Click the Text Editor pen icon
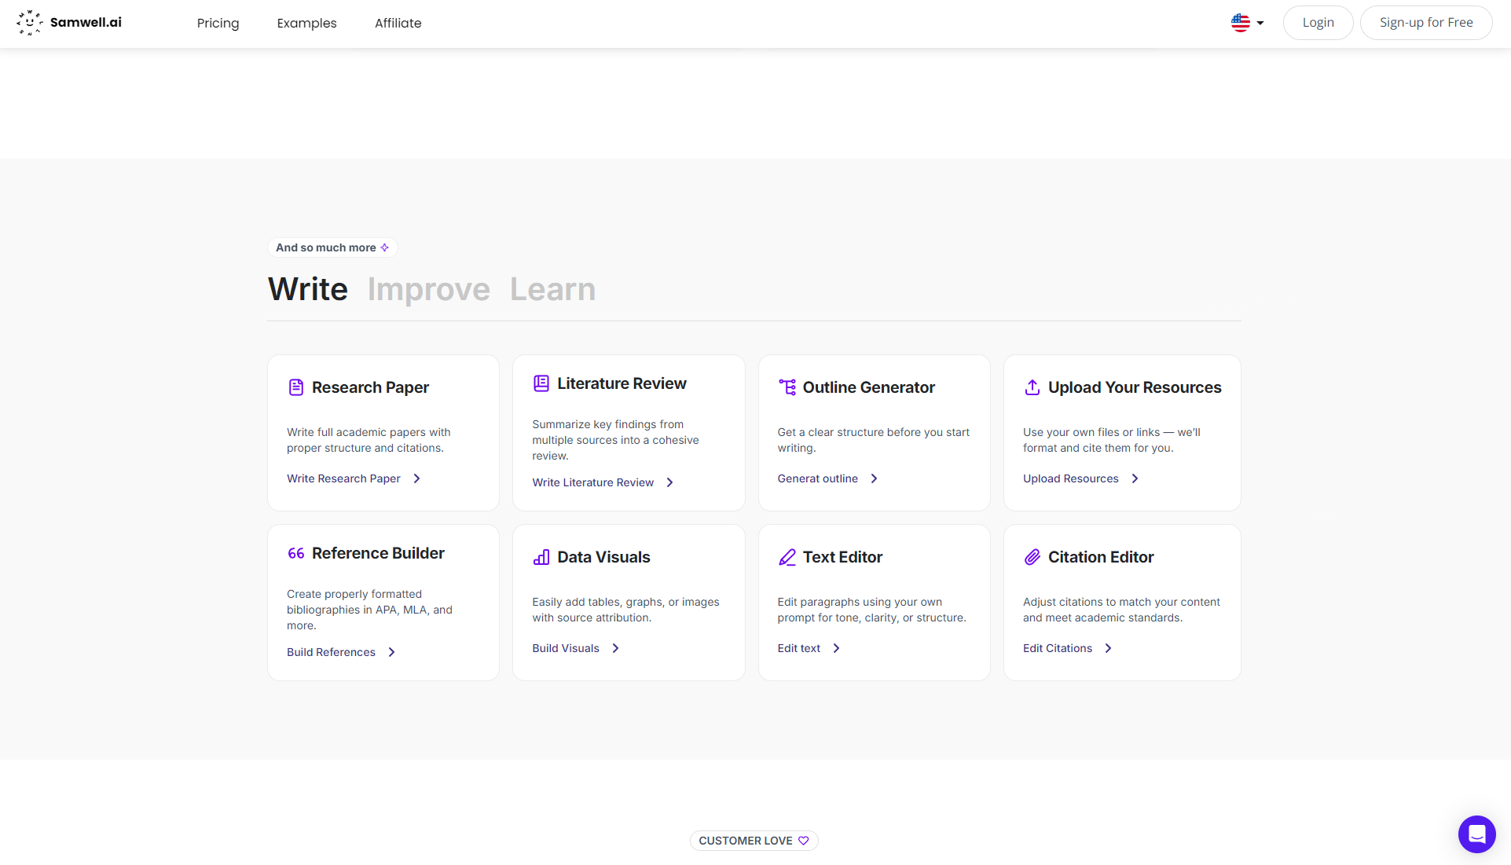 787,557
